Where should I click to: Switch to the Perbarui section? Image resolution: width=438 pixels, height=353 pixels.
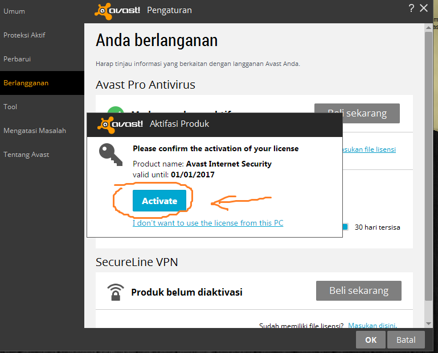coord(17,59)
